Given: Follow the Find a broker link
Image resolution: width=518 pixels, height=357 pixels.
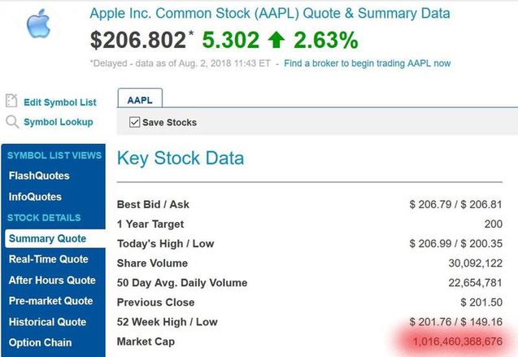Looking at the screenshot, I should [367, 63].
